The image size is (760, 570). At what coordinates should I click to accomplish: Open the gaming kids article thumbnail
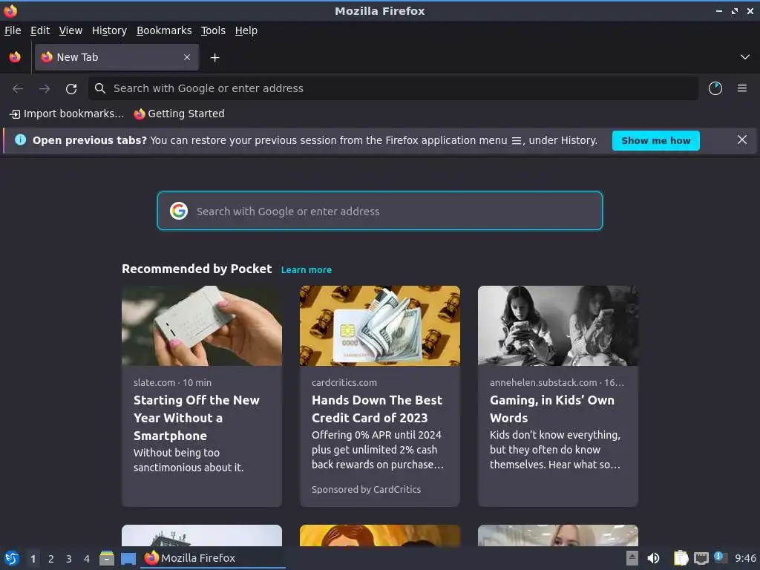[558, 326]
